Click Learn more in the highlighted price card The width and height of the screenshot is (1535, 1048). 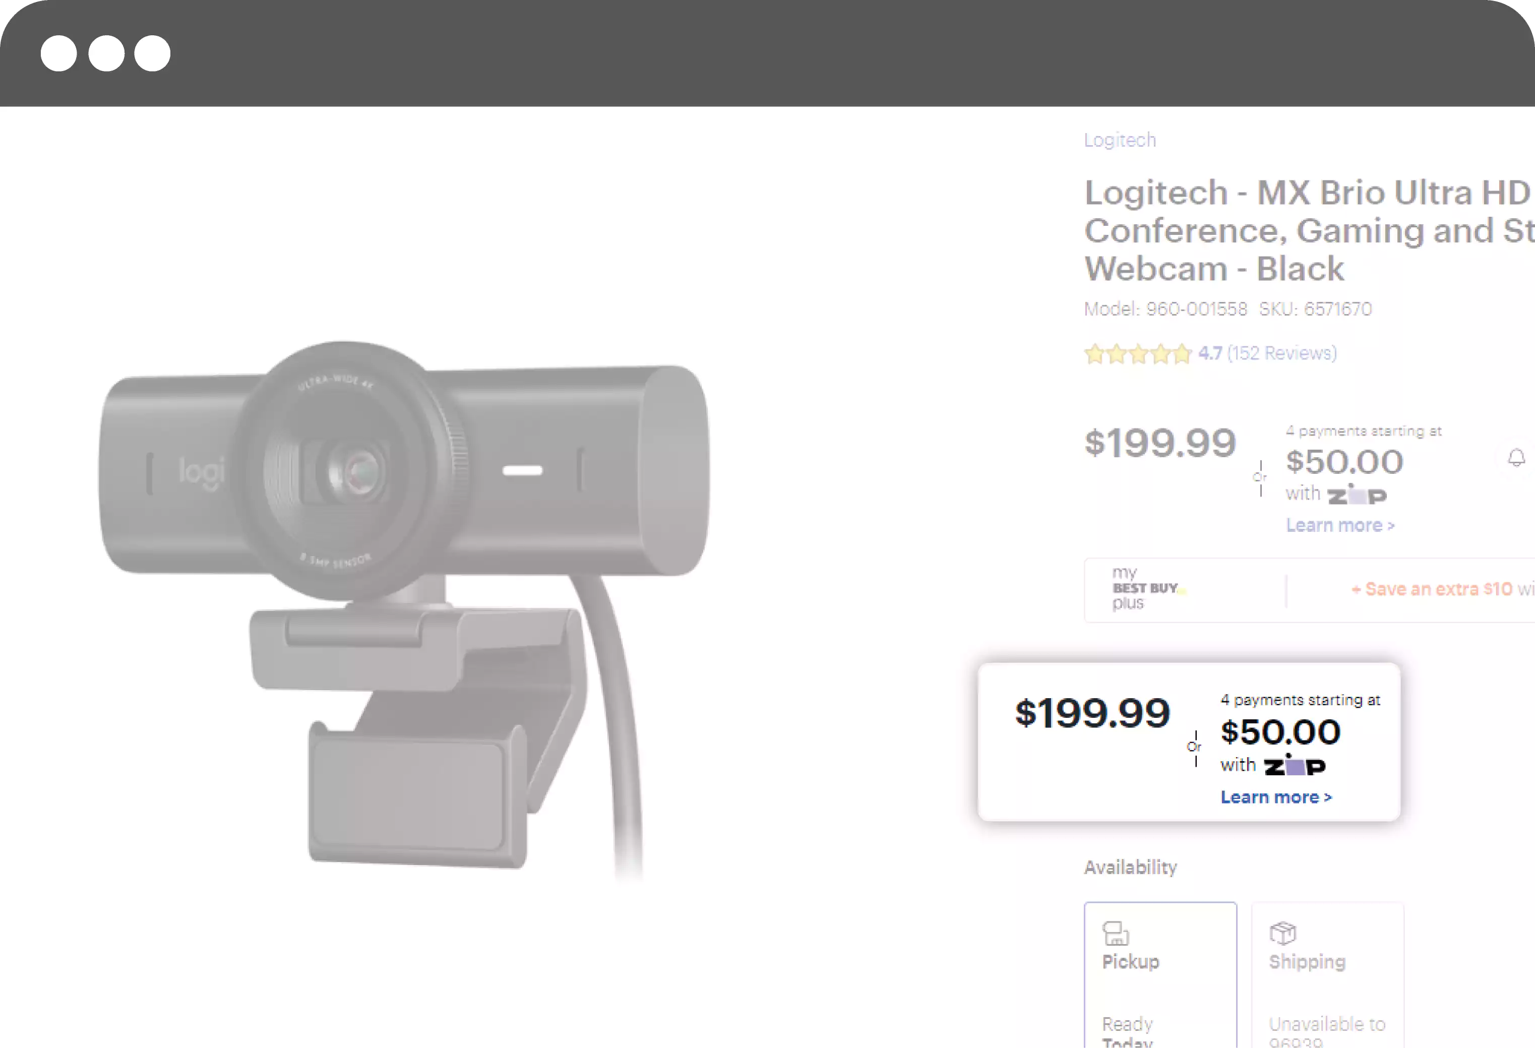tap(1276, 797)
